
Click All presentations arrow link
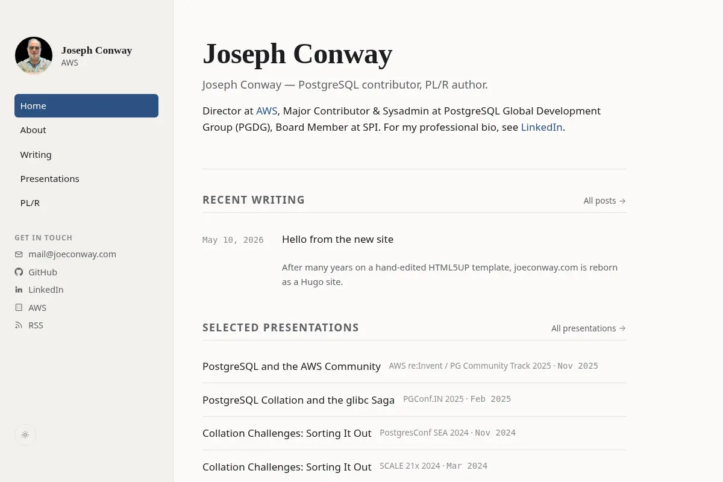[x=589, y=328]
